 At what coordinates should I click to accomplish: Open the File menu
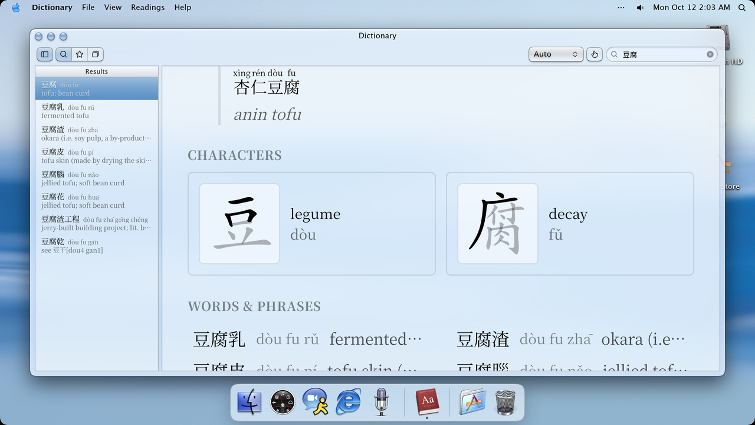click(88, 8)
